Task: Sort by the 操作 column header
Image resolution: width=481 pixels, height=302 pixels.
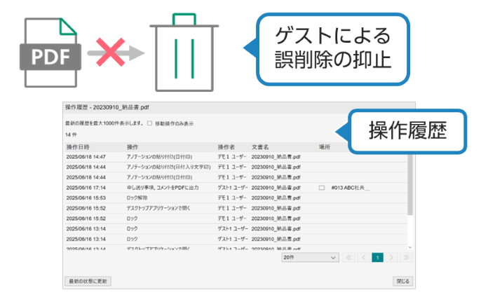Action: pyautogui.click(x=133, y=147)
